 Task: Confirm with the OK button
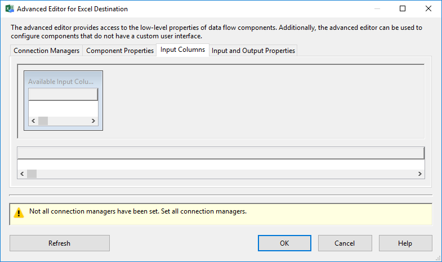coord(284,243)
